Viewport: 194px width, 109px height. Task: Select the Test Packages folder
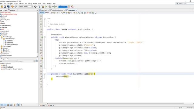click(7, 46)
